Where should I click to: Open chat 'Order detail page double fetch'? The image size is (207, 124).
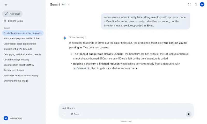23,44
